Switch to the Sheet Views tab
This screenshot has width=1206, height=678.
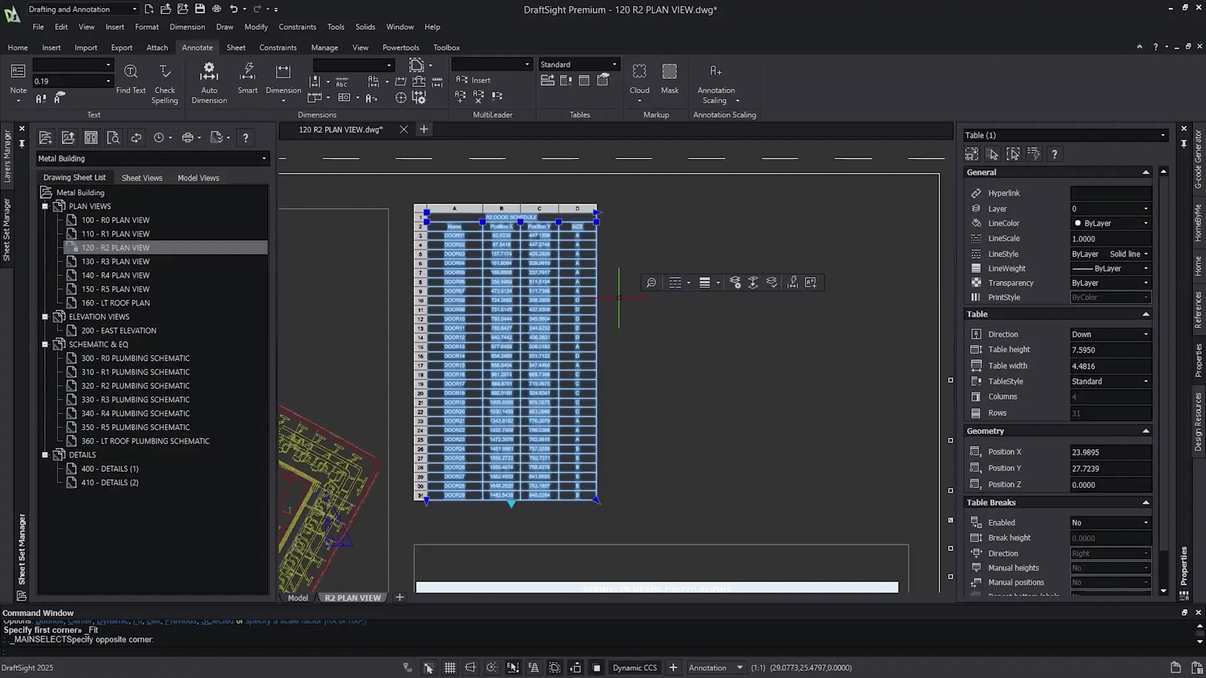pyautogui.click(x=142, y=178)
